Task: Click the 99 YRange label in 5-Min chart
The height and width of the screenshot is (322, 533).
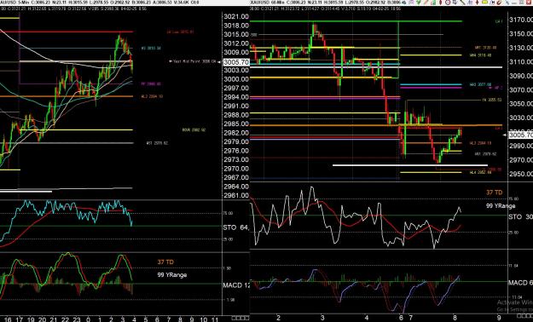Action: tap(172, 274)
